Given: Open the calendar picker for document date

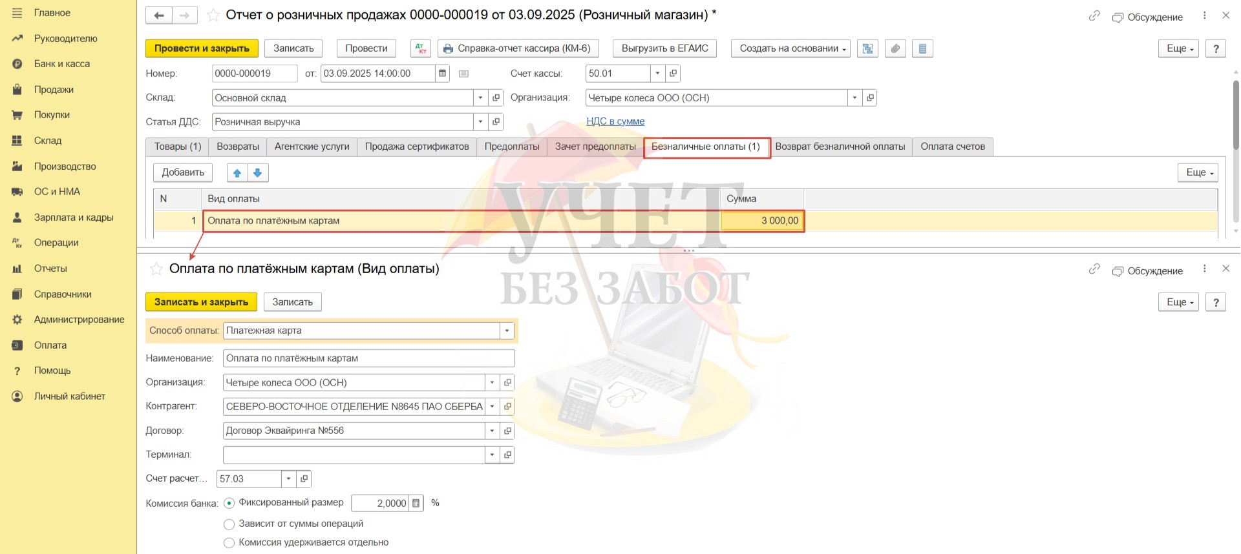Looking at the screenshot, I should click(x=442, y=74).
